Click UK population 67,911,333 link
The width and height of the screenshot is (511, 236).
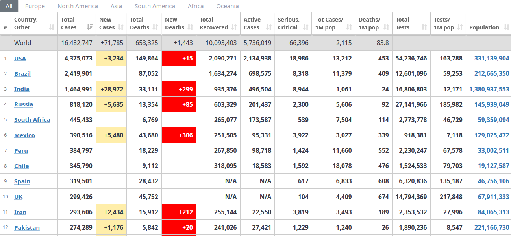(494, 197)
